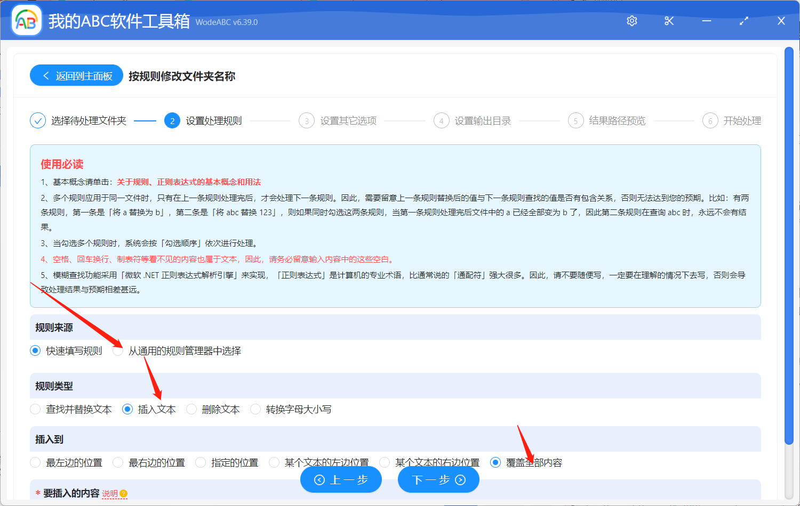
Task: Click the step 3 circle labeled 设置其它选项
Action: (x=307, y=121)
